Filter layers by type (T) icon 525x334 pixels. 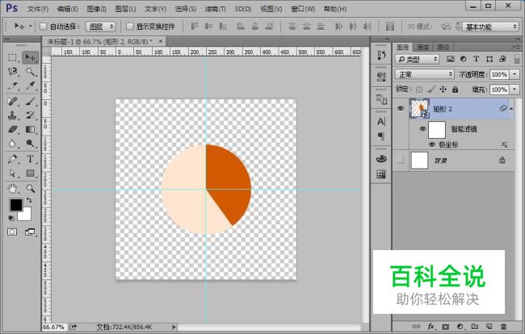pos(476,59)
